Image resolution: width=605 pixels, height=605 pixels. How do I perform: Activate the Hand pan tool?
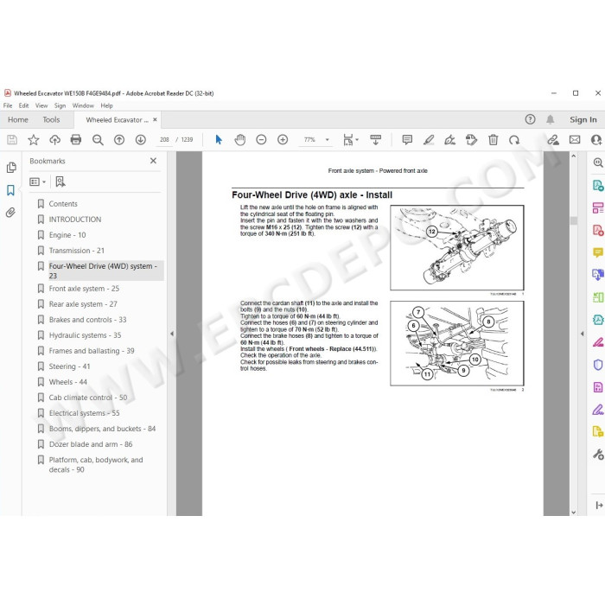240,140
